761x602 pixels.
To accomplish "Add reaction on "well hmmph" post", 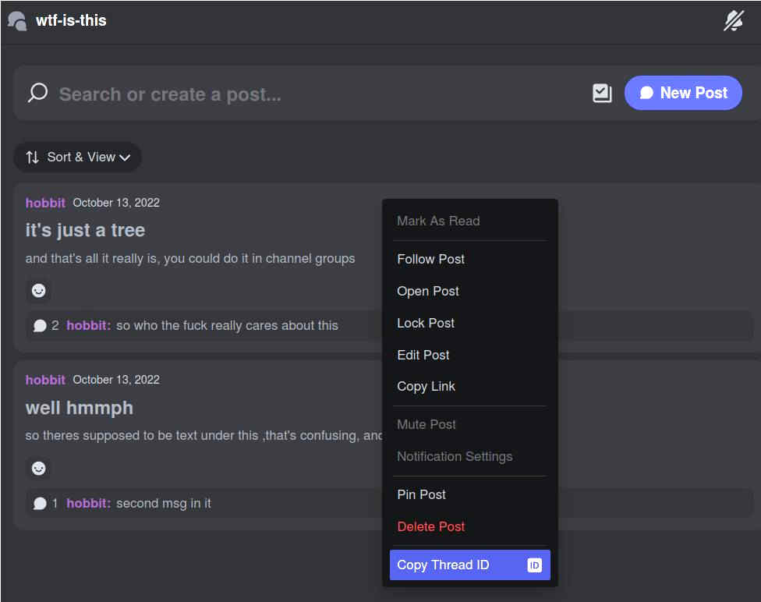I will tap(38, 468).
